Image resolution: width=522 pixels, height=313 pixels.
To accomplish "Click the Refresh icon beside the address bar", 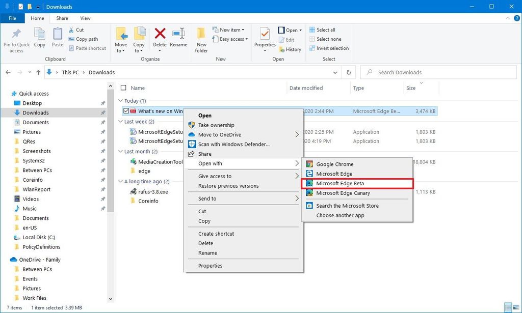I will 348,72.
